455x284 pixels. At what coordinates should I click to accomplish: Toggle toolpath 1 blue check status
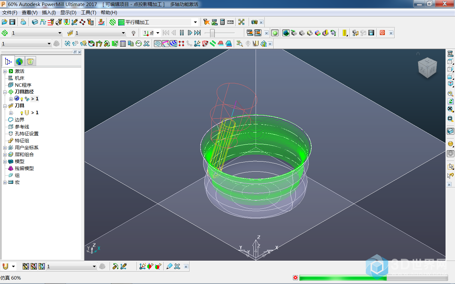(x=17, y=98)
